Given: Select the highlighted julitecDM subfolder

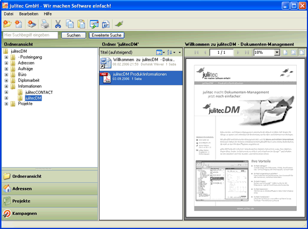Looking at the screenshot, I should (x=34, y=98).
